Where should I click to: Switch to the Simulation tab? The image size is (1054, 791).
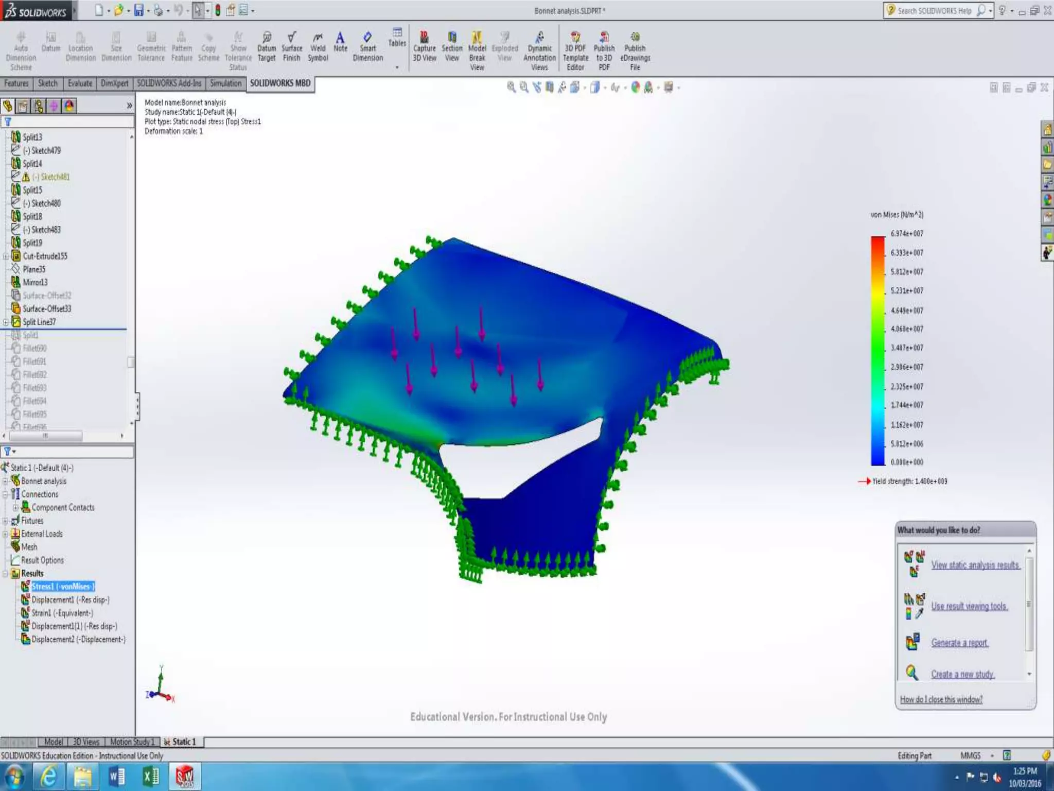225,83
